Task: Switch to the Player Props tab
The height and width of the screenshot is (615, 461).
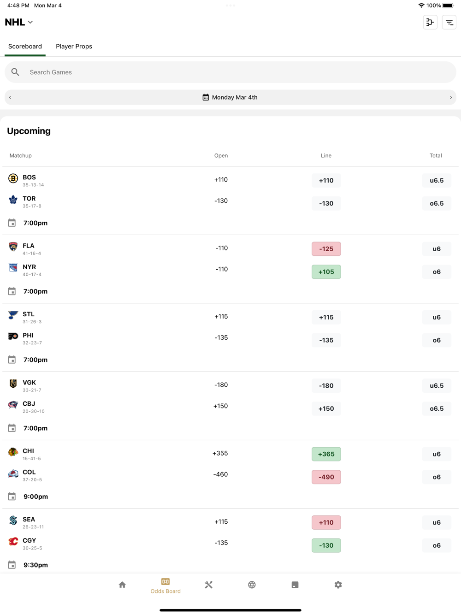Action: tap(74, 47)
